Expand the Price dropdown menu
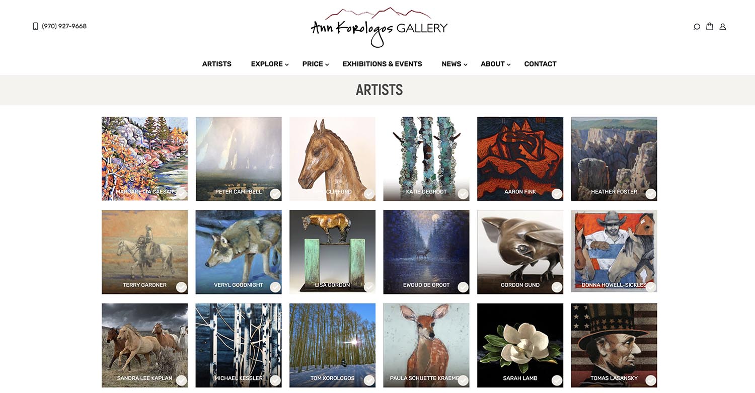Viewport: 755px width, 393px height. [x=316, y=64]
